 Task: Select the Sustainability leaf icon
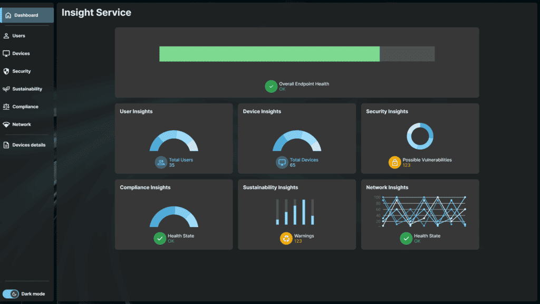pos(6,89)
